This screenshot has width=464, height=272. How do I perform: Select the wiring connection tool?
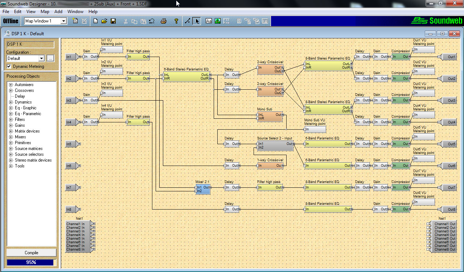(x=188, y=21)
